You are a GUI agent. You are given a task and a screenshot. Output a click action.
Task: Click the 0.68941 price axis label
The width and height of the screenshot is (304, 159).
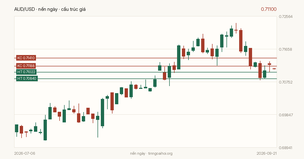(x=286, y=148)
